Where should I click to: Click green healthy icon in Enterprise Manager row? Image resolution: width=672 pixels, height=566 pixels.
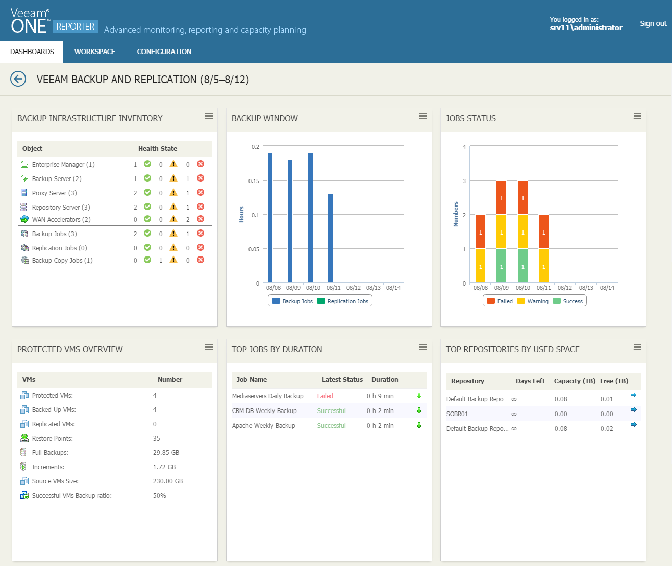(x=147, y=164)
